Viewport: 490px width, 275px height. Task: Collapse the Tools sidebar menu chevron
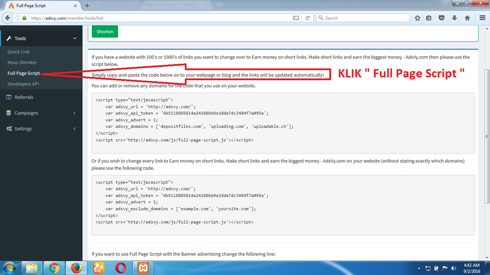tap(75, 38)
